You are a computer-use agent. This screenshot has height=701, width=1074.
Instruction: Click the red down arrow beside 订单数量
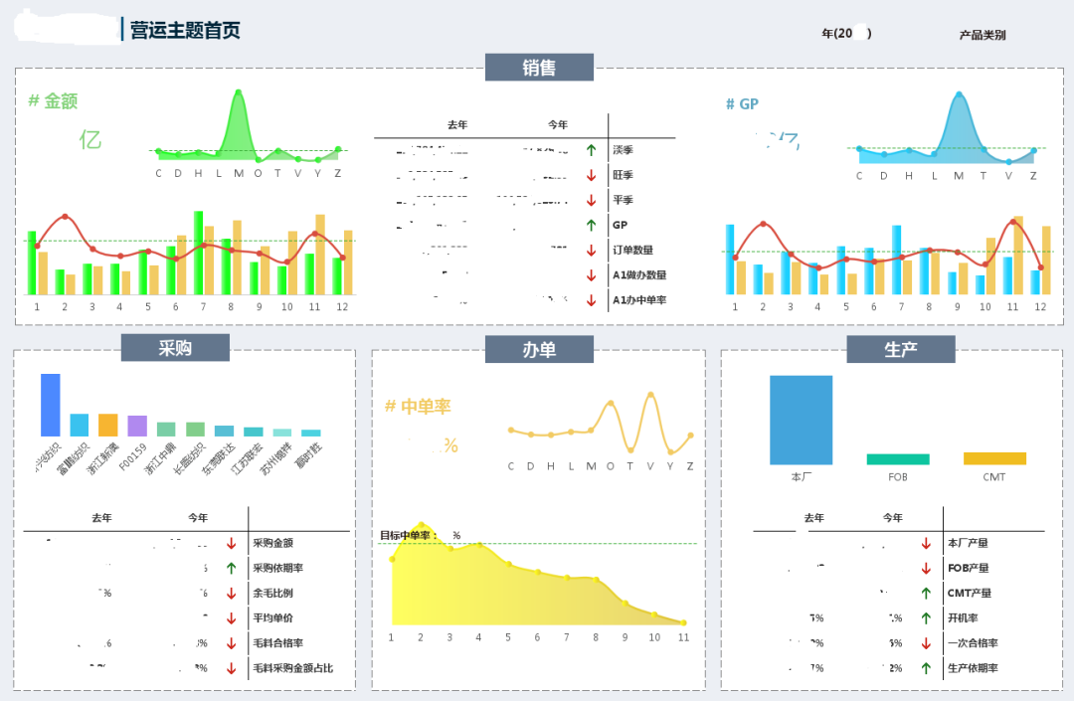click(591, 250)
